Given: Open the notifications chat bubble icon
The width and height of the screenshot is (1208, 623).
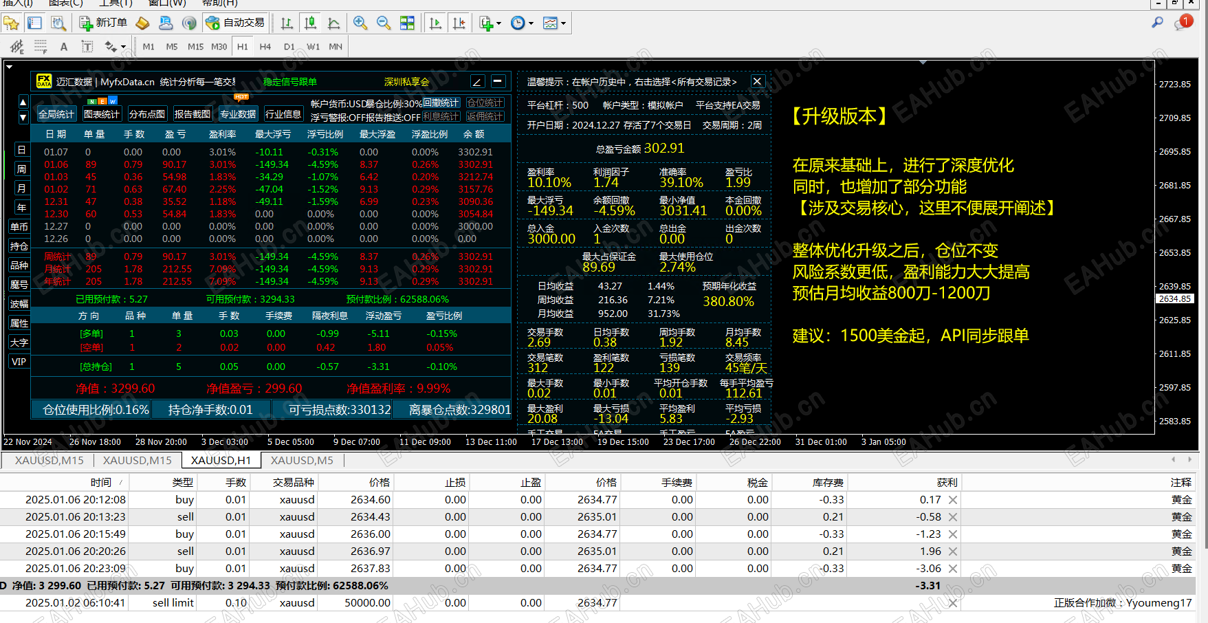Looking at the screenshot, I should tap(1183, 23).
